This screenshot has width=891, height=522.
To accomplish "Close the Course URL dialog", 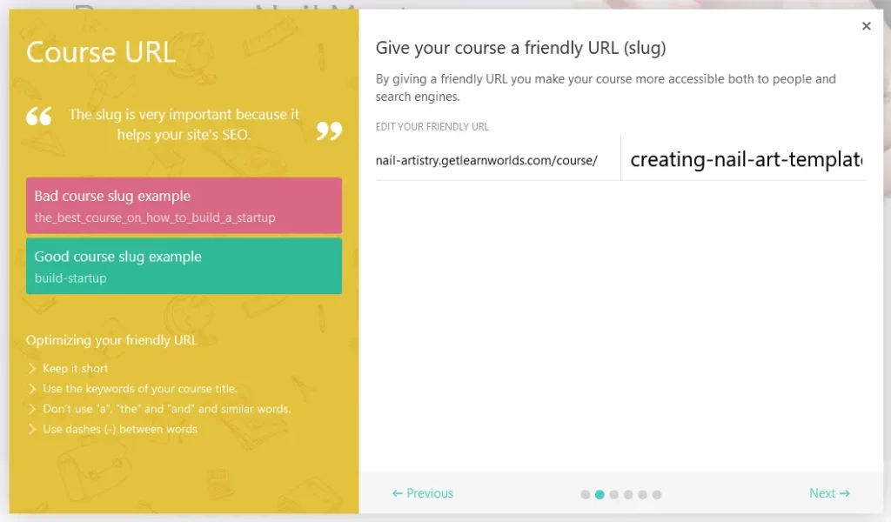I will tap(867, 25).
